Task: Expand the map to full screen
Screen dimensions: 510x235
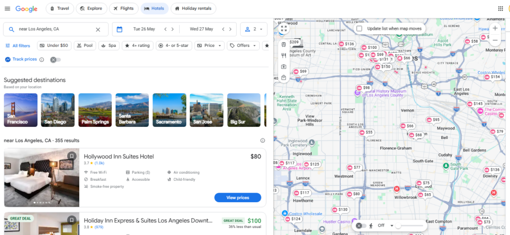Action: click(283, 28)
